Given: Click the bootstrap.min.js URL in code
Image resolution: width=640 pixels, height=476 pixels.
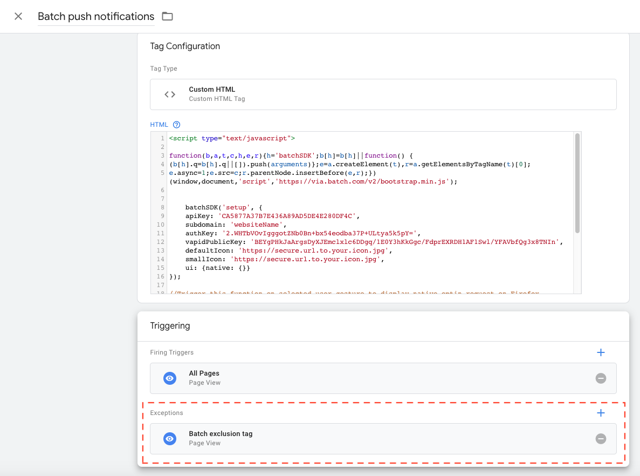Looking at the screenshot, I should click(x=362, y=181).
